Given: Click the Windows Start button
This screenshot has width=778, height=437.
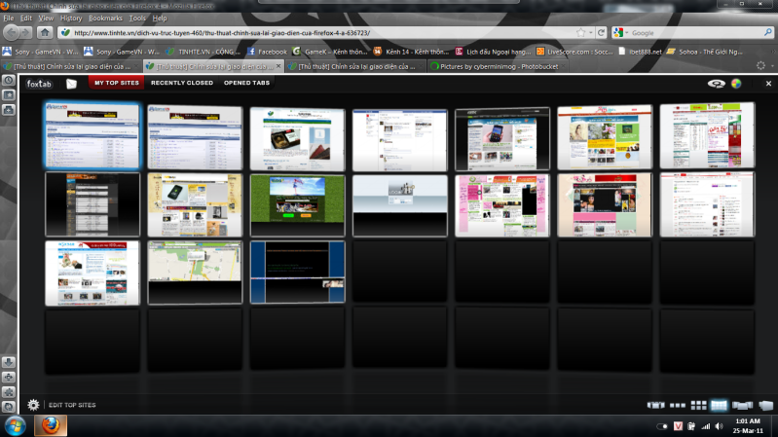Looking at the screenshot, I should 16,426.
